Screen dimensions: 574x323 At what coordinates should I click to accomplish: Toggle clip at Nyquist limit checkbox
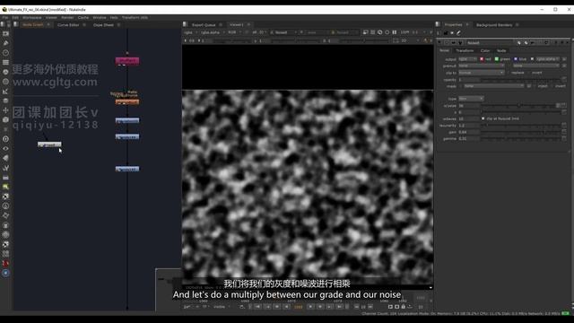coord(483,118)
